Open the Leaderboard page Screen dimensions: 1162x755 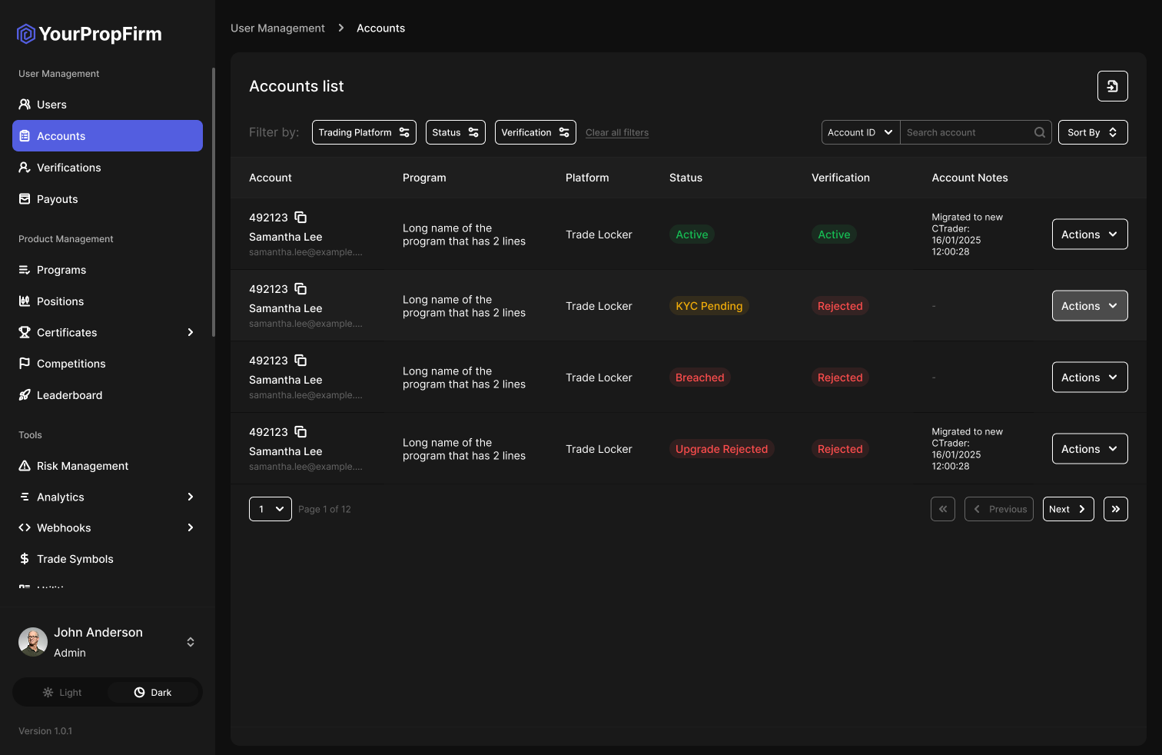[x=69, y=395]
